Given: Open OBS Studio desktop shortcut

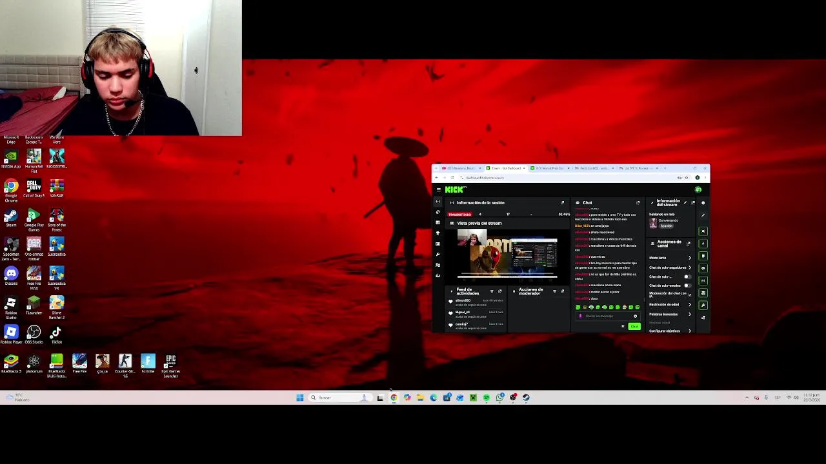Looking at the screenshot, I should (34, 334).
